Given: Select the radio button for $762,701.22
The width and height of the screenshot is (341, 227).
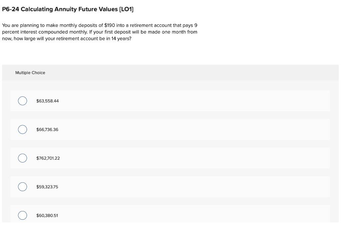Looking at the screenshot, I should coord(22,158).
